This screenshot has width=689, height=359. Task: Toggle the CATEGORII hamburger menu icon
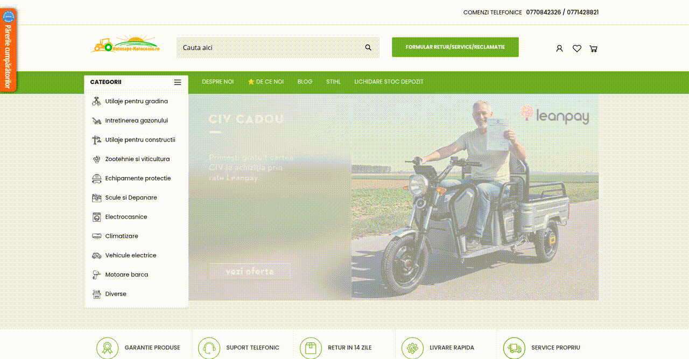click(x=178, y=82)
